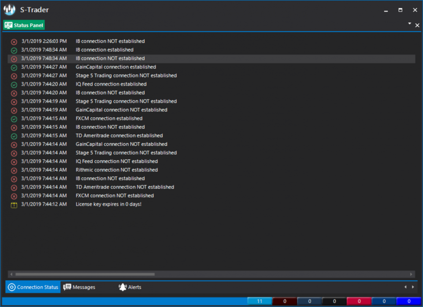Click error icon beside IQ Feed connection NOT established
Screen dimensions: 423x307
(x=14, y=162)
